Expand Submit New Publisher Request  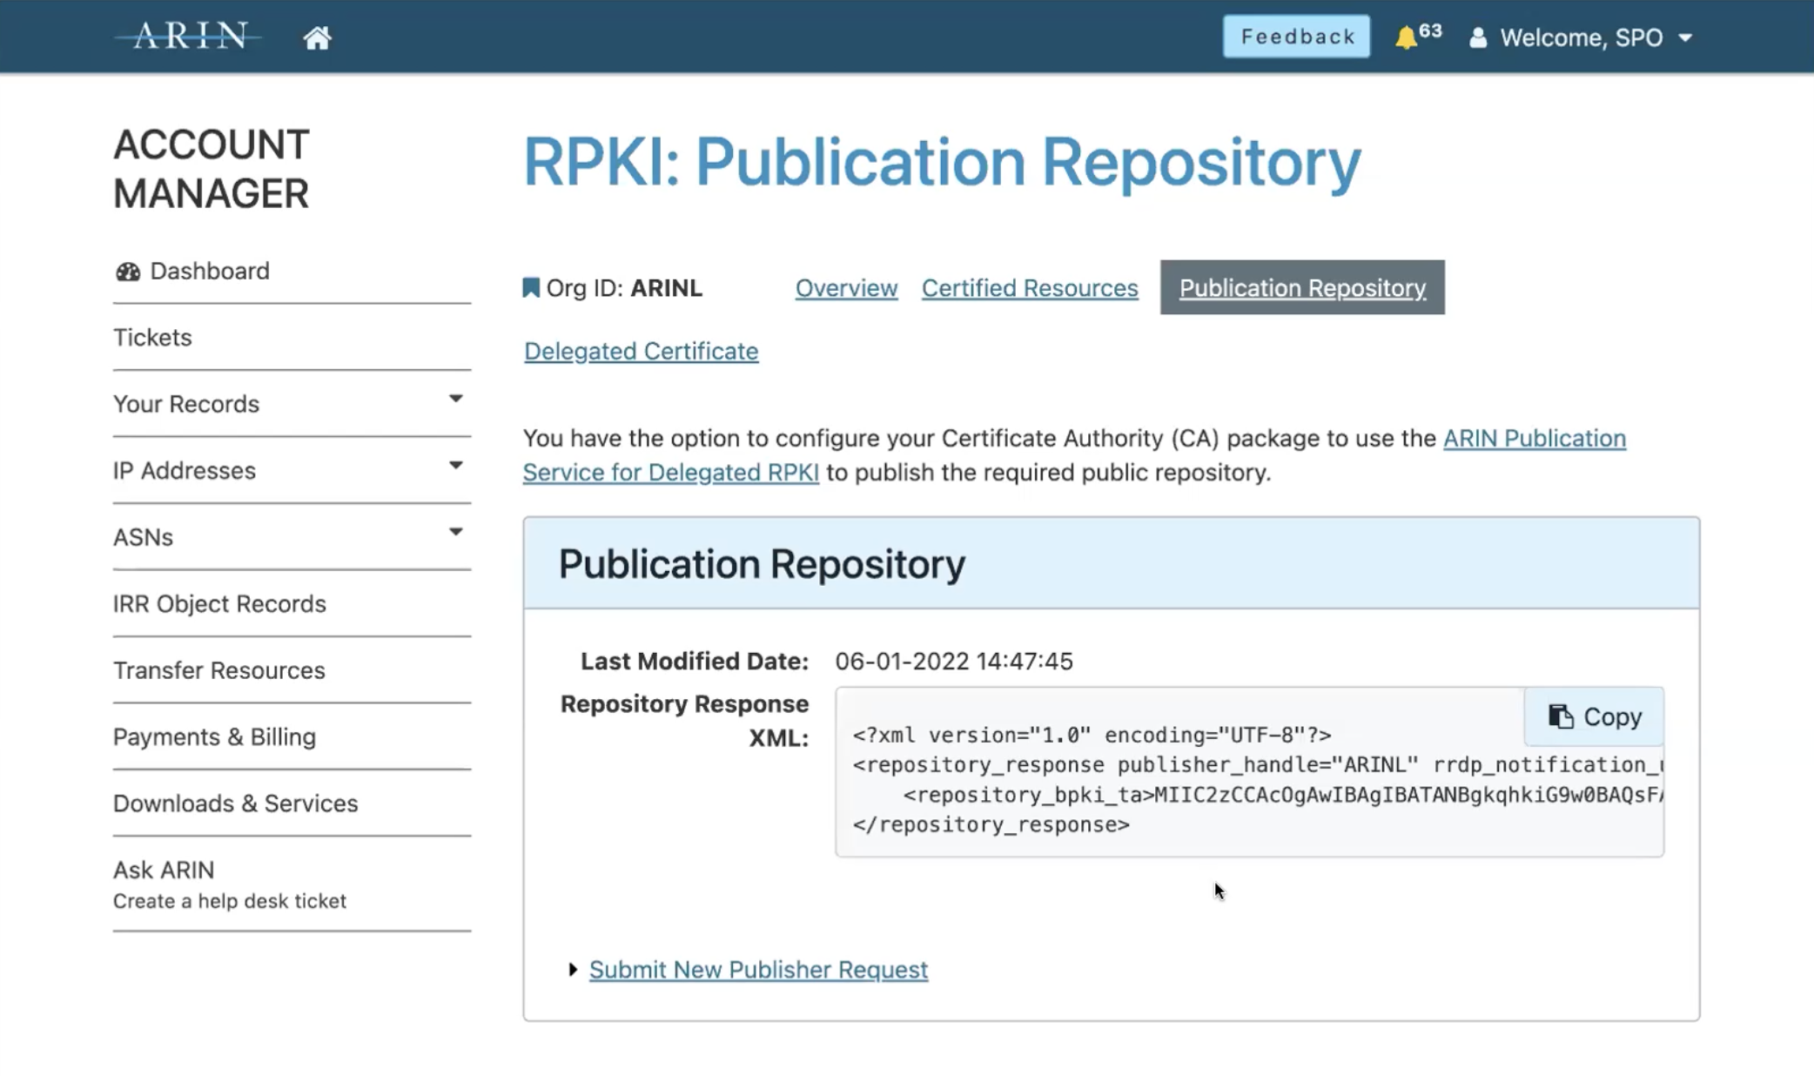(757, 970)
